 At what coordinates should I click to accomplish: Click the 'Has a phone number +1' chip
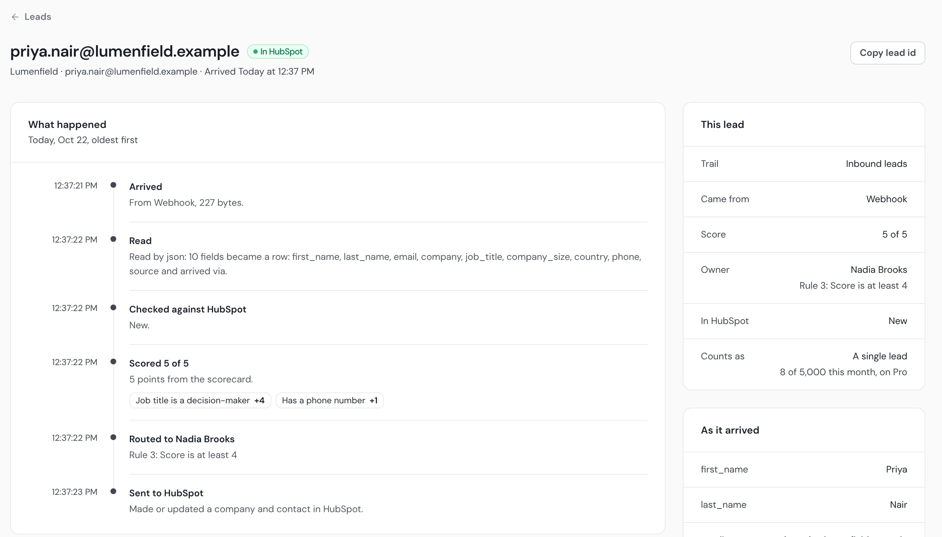point(330,400)
